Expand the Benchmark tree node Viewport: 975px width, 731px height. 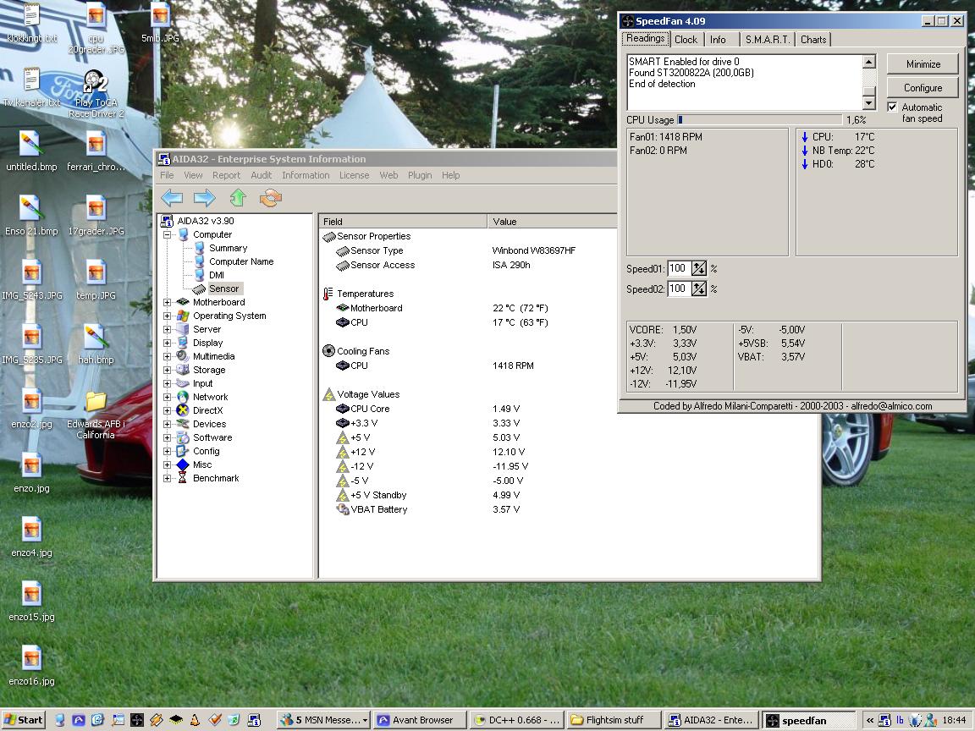pyautogui.click(x=167, y=479)
